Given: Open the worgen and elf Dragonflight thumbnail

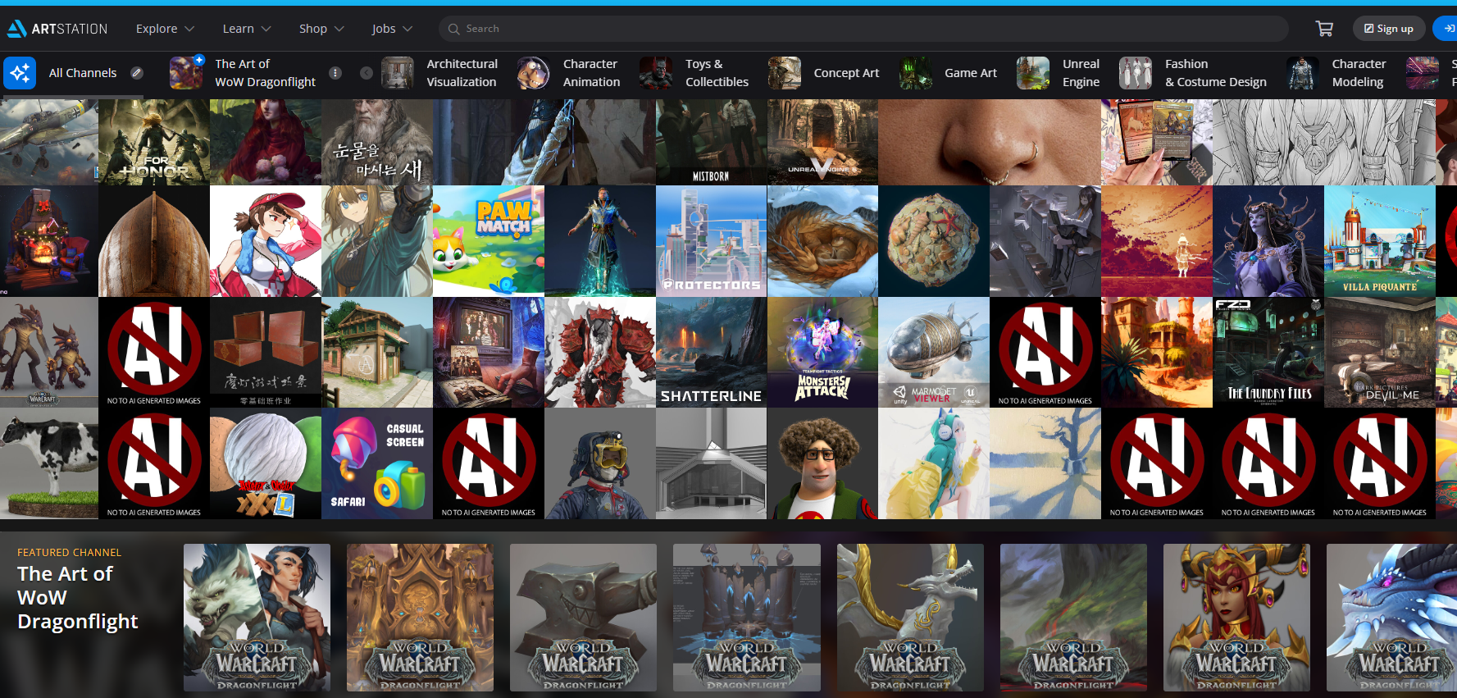Looking at the screenshot, I should click(x=257, y=618).
